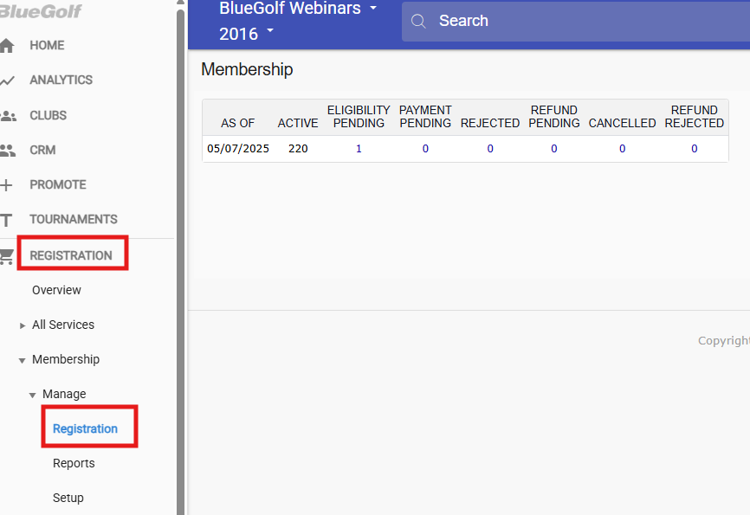Click the Membership page heading
Viewport: 750px width, 515px height.
(247, 70)
